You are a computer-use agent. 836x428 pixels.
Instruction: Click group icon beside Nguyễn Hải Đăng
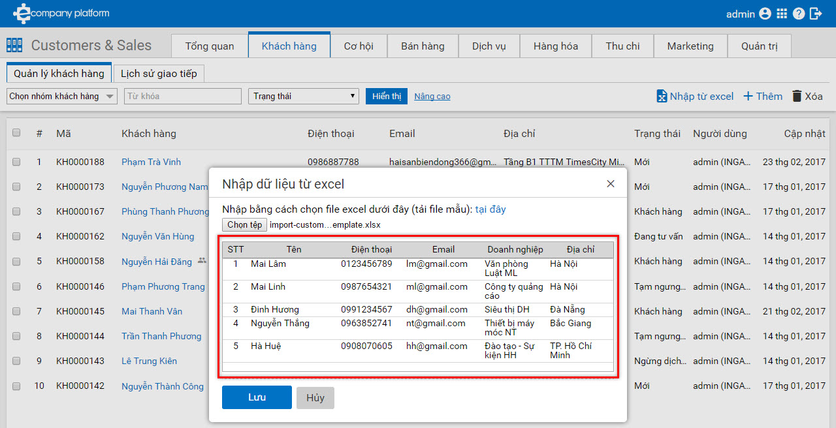tap(202, 261)
